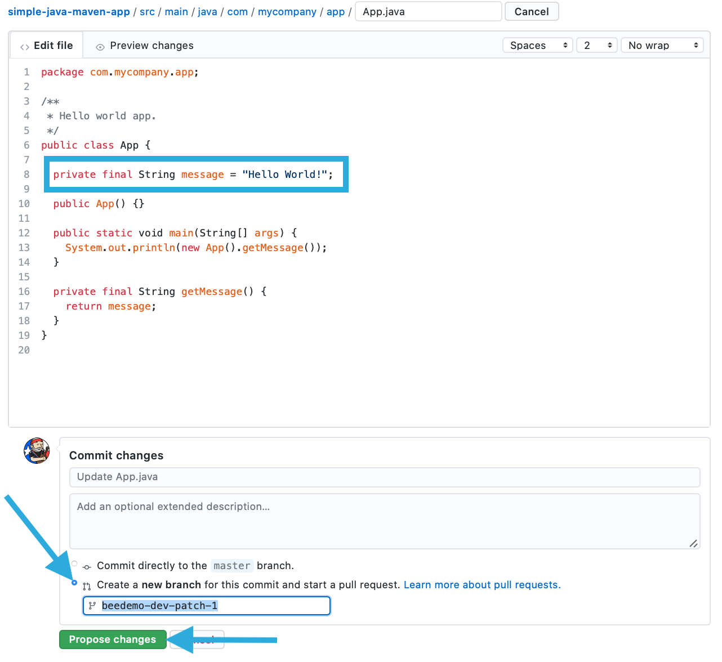Select the Edit file tab
Image resolution: width=722 pixels, height=662 pixels.
(x=47, y=46)
